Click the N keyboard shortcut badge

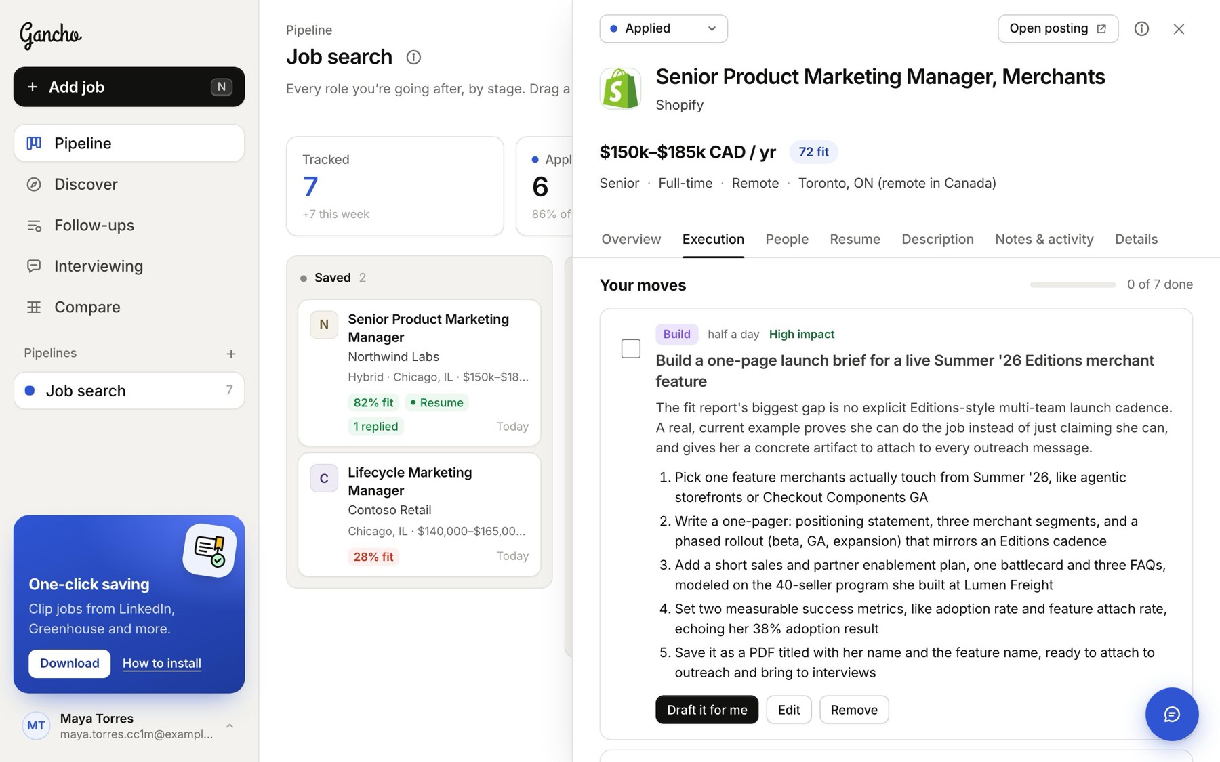click(x=221, y=87)
